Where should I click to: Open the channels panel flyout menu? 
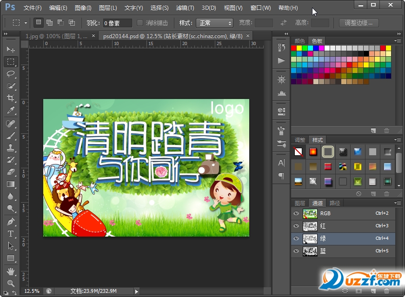(x=398, y=203)
